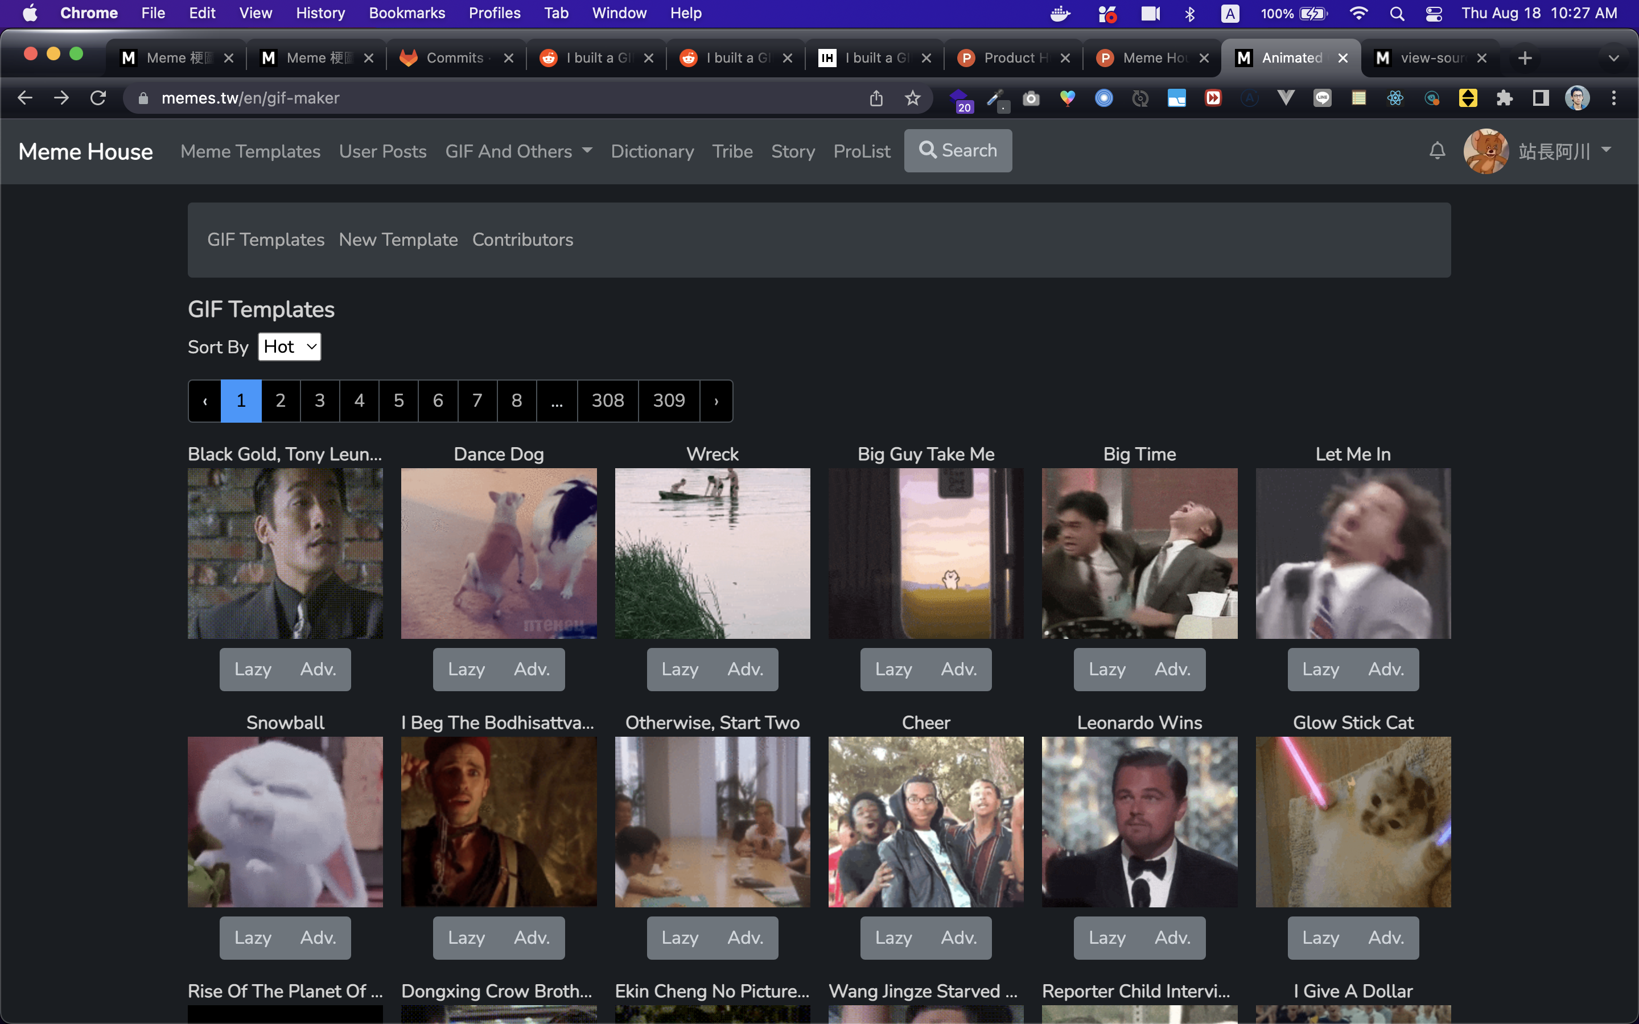1639x1024 pixels.
Task: Open the Story page
Action: click(x=793, y=151)
